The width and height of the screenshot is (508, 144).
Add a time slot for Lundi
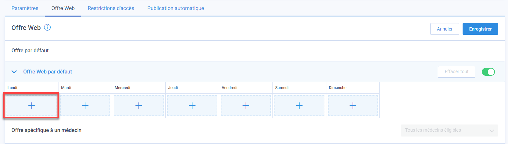pos(32,106)
